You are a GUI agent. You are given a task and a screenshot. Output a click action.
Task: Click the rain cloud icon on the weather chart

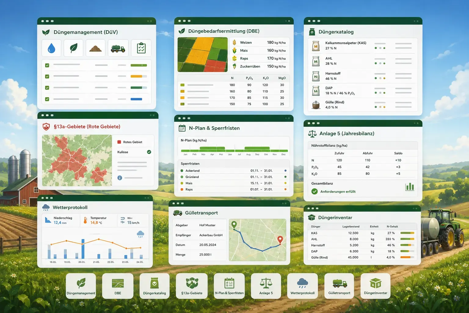[x=140, y=234]
